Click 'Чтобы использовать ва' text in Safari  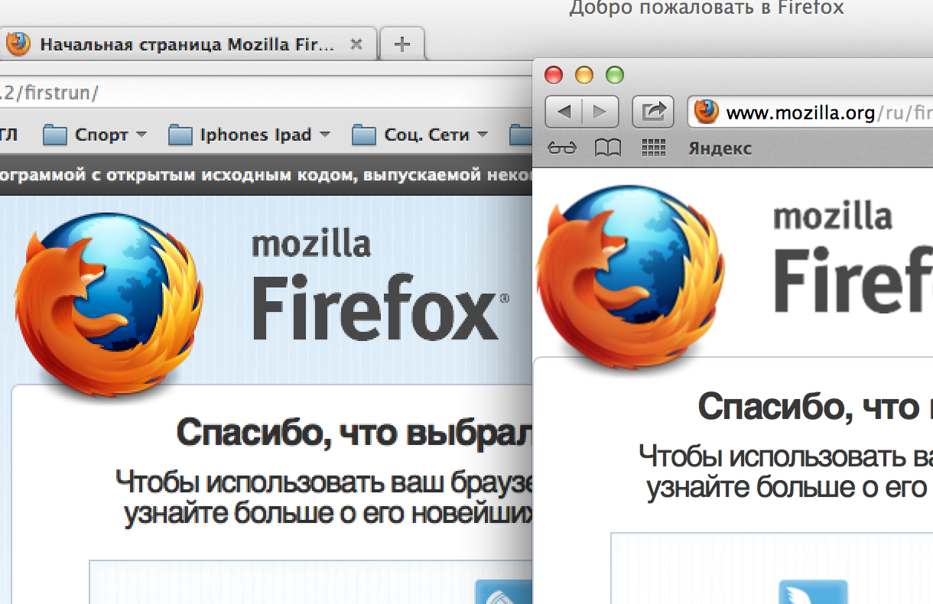785,456
